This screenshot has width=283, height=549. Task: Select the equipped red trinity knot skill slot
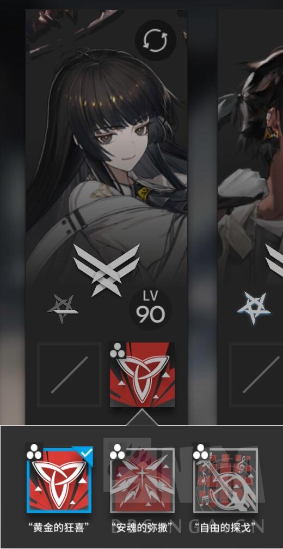[142, 374]
